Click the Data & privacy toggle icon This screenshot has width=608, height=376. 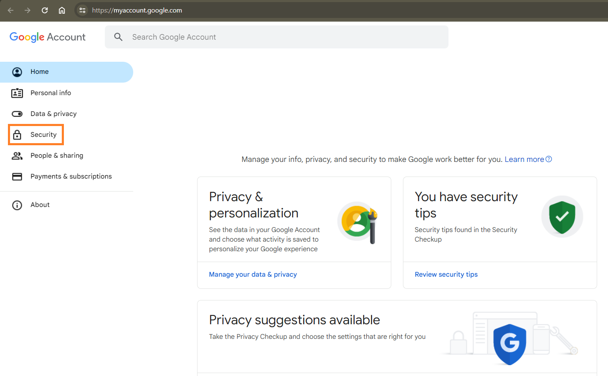click(x=17, y=114)
